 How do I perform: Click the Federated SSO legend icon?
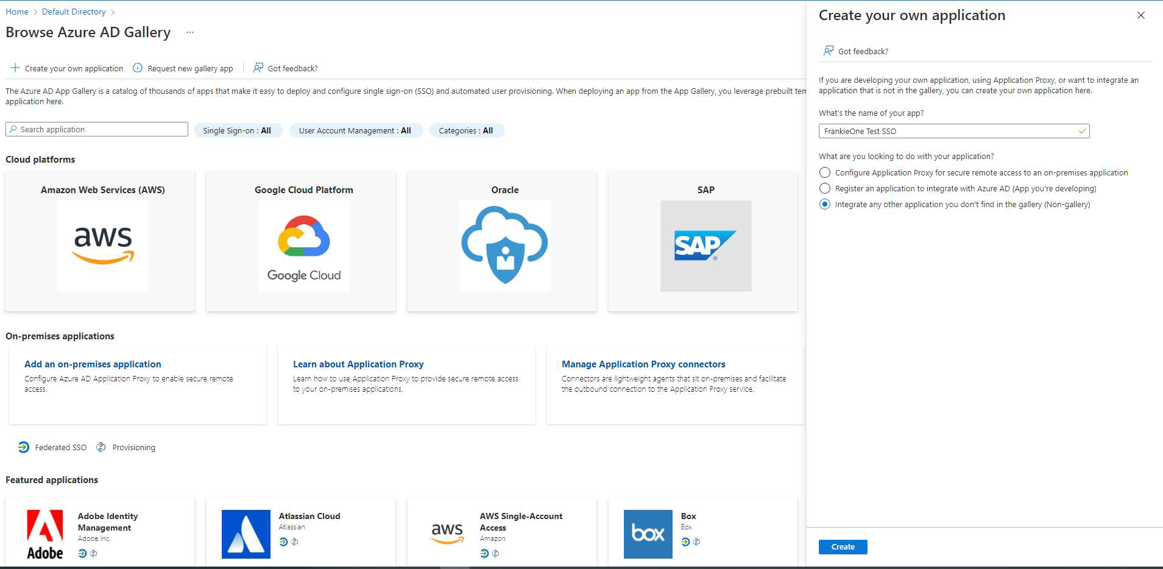(x=24, y=447)
